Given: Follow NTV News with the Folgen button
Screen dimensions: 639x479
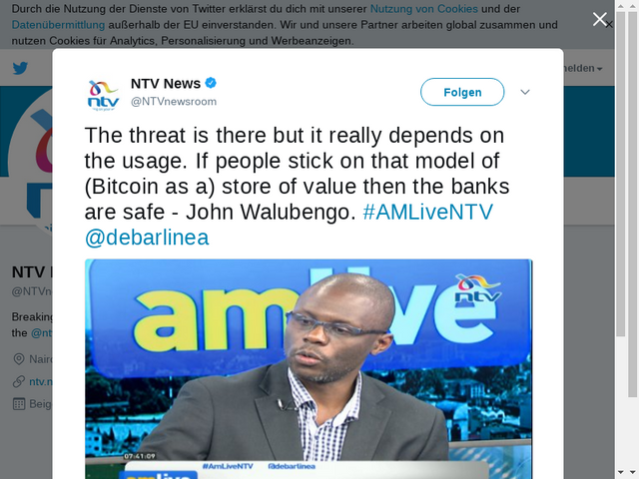Looking at the screenshot, I should coord(462,92).
